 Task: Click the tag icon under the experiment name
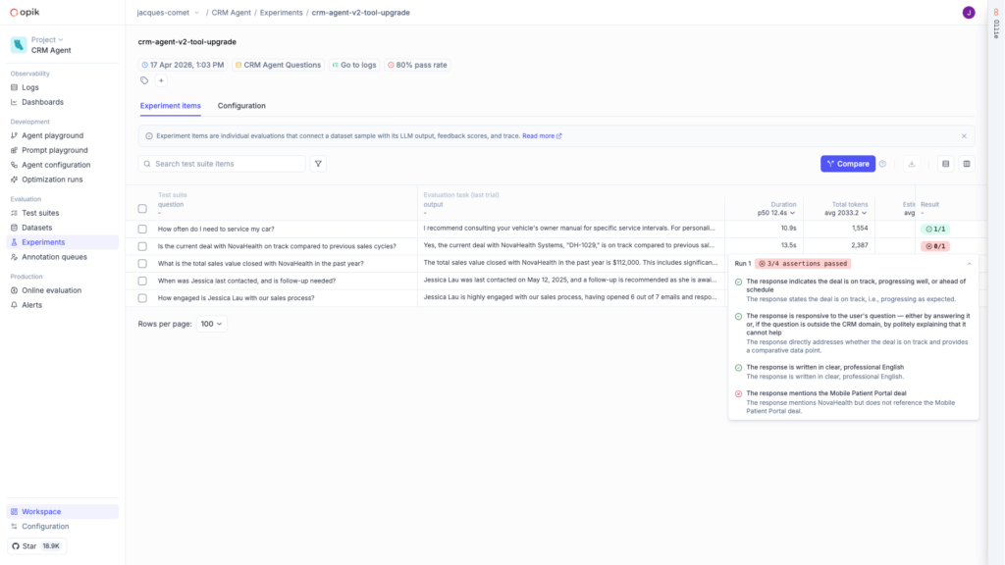click(143, 79)
